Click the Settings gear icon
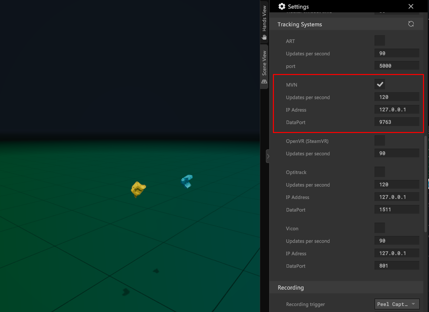 click(x=282, y=6)
